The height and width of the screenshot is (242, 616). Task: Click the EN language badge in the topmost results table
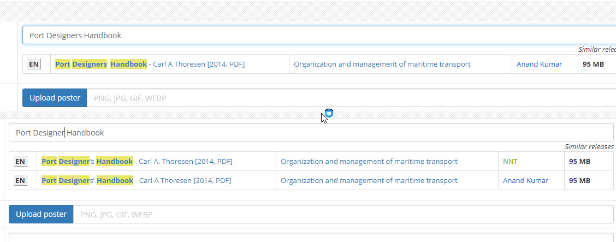point(34,64)
